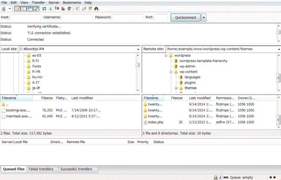Open the Local site path dropdown
This screenshot has height=180, width=281.
tap(138, 49)
